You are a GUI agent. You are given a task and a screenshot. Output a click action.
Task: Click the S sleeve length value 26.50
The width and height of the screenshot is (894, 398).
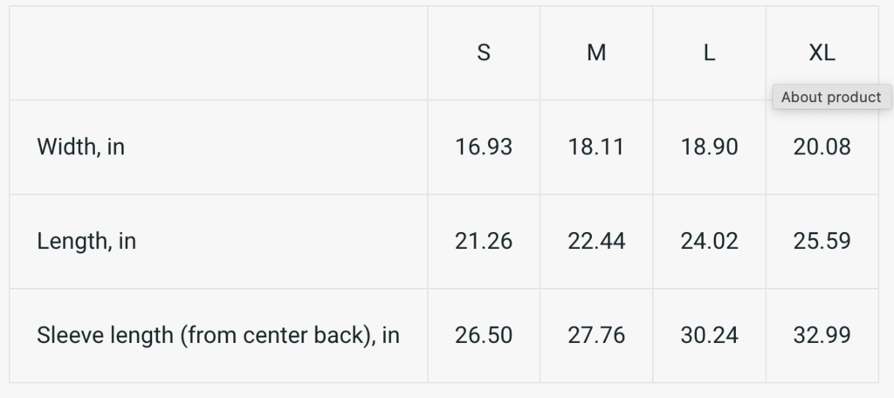[x=484, y=335]
